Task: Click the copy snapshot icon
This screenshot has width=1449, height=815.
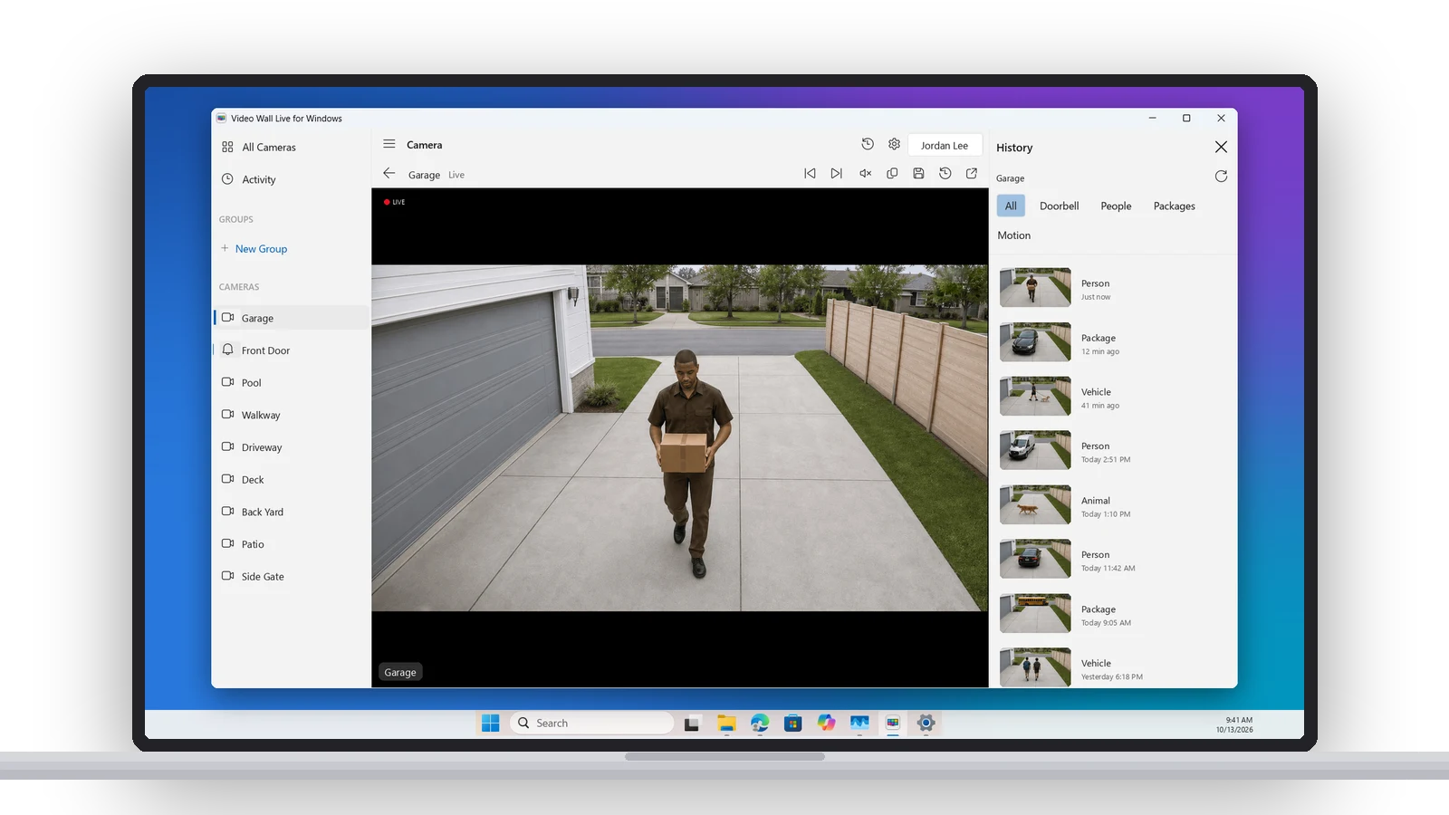Action: click(x=892, y=174)
